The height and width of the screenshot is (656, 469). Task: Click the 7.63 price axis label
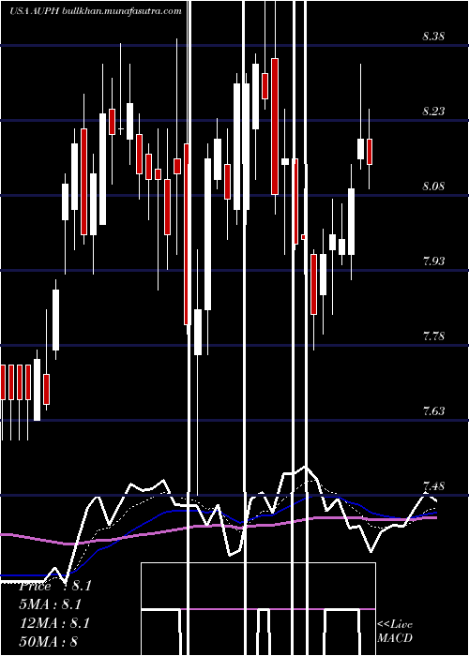point(433,410)
